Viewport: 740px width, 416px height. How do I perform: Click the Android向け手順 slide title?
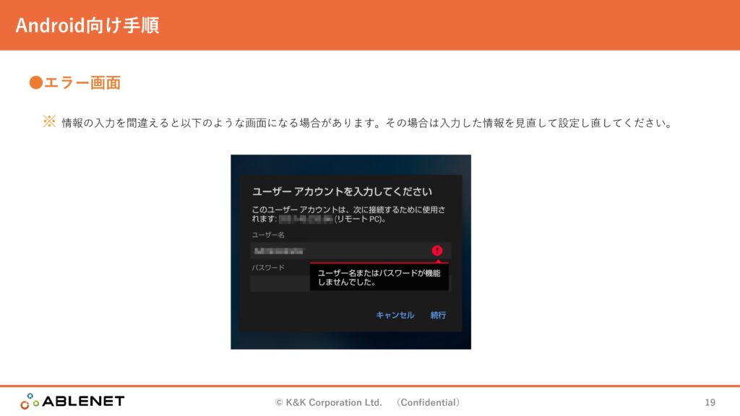click(87, 25)
